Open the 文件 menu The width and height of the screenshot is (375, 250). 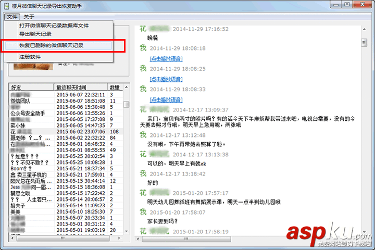(11, 17)
